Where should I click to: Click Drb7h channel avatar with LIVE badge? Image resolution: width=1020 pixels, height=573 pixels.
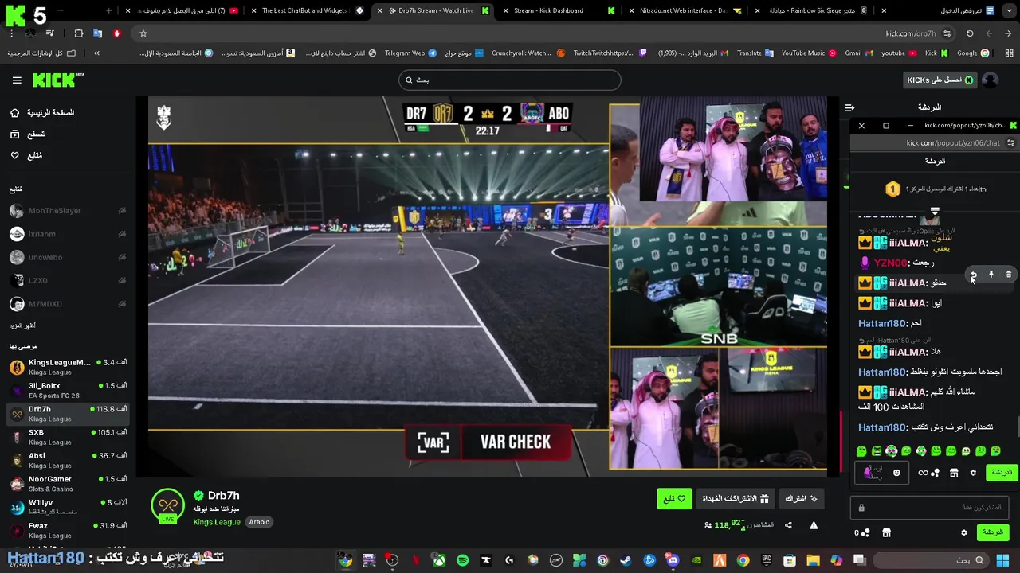pyautogui.click(x=167, y=505)
